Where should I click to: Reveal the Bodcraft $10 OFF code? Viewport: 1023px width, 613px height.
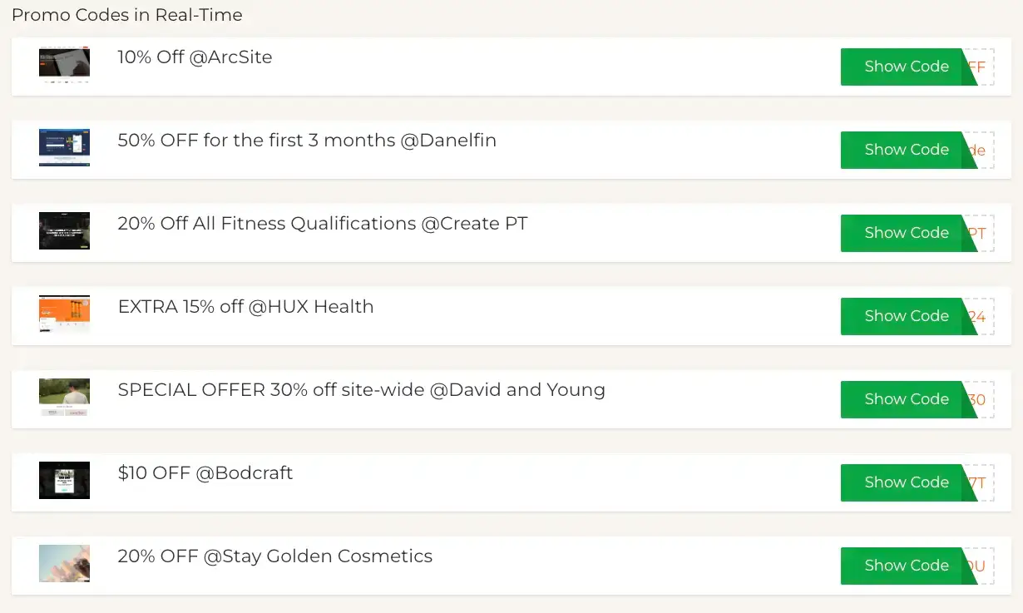click(907, 482)
